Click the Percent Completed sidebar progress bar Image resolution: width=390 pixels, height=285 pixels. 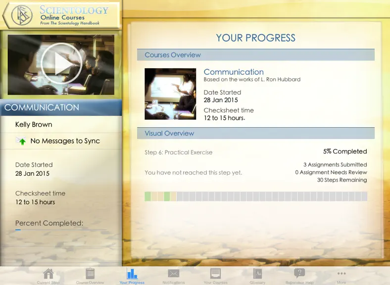(x=61, y=230)
